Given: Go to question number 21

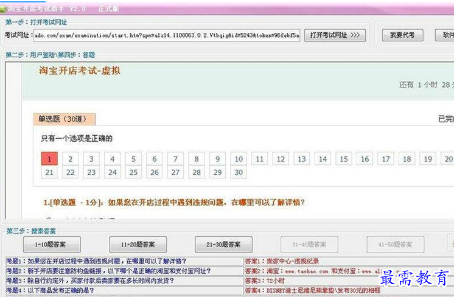Looking at the screenshot, I should 49,172.
